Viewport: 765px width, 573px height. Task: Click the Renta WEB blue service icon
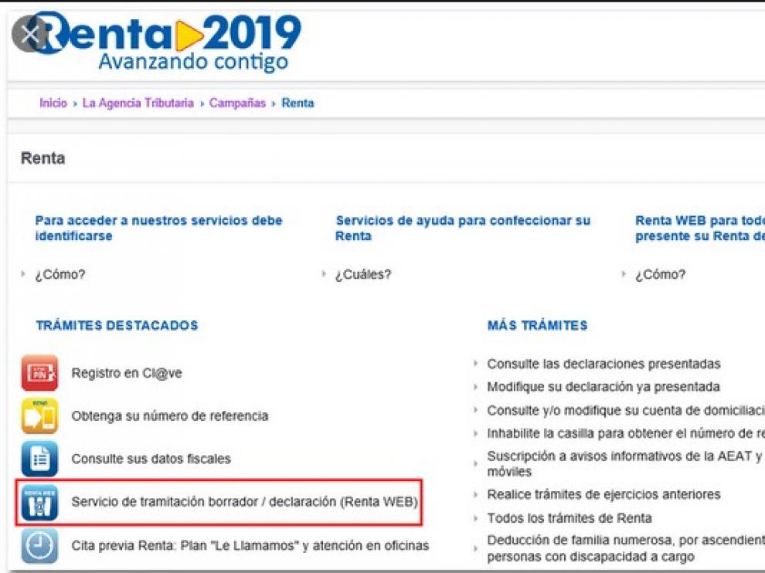(x=39, y=502)
